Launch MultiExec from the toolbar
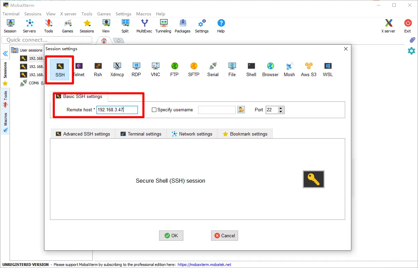Image resolution: width=418 pixels, height=268 pixels. pyautogui.click(x=144, y=26)
